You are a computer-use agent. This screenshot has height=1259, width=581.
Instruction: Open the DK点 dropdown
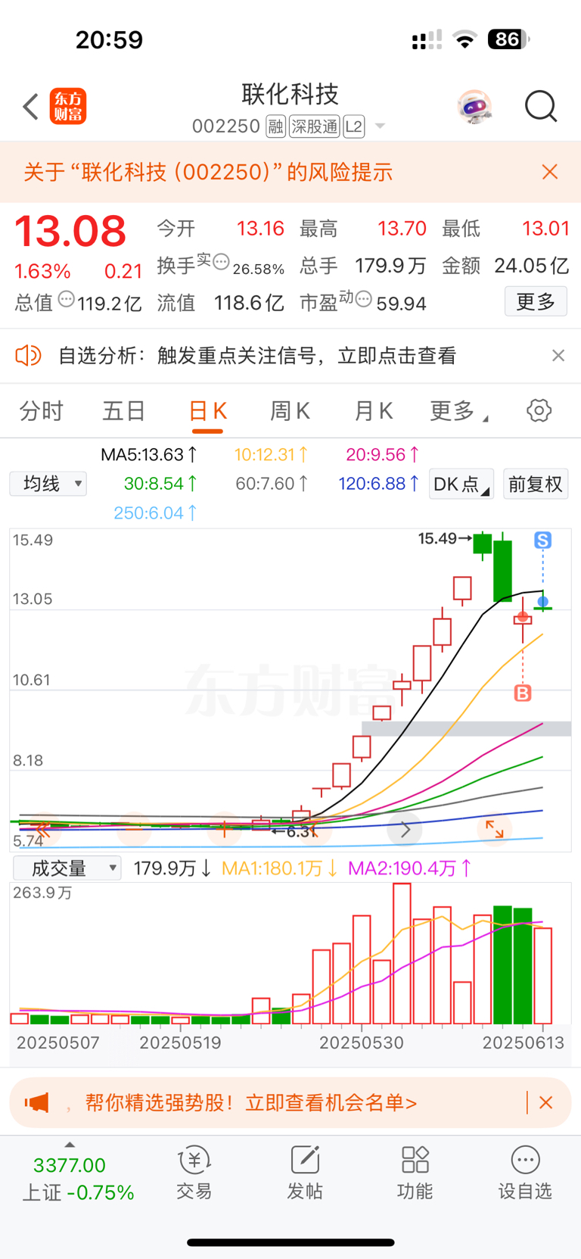click(x=461, y=484)
